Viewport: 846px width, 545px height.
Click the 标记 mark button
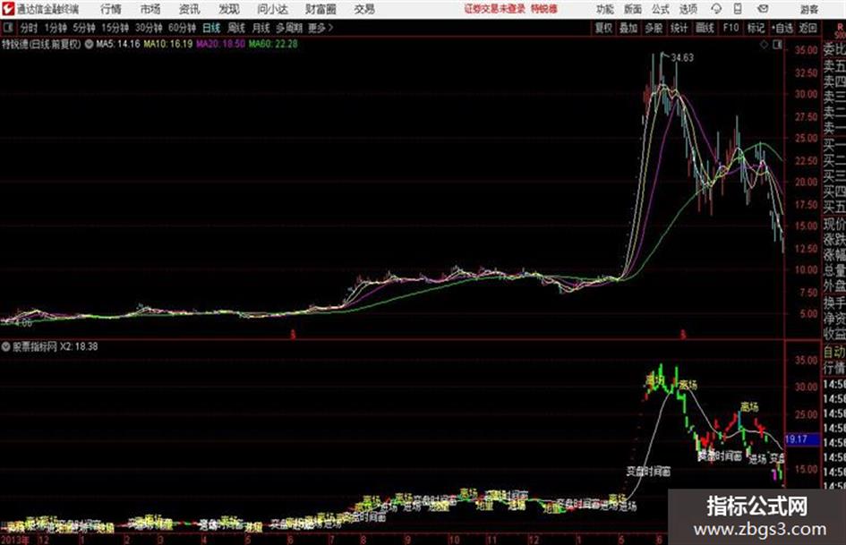coord(756,28)
